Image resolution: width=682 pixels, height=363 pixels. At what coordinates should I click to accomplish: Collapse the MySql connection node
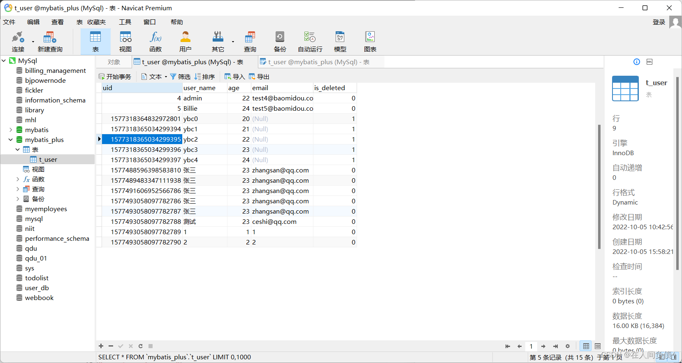(4, 60)
